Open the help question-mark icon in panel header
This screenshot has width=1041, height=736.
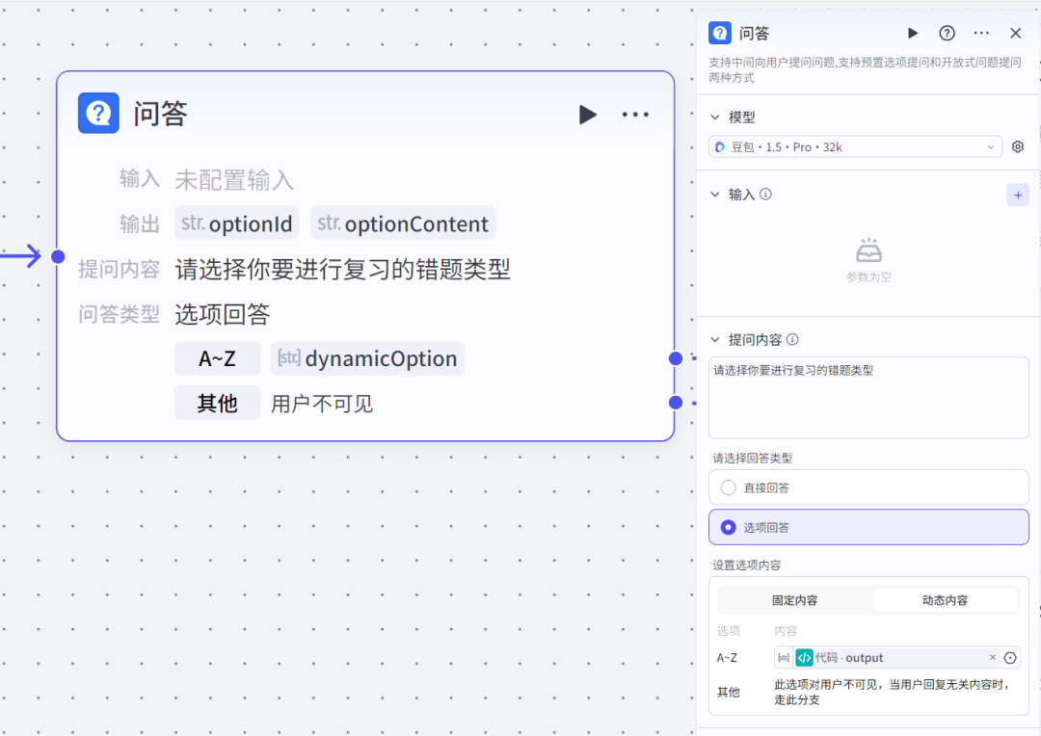(948, 34)
